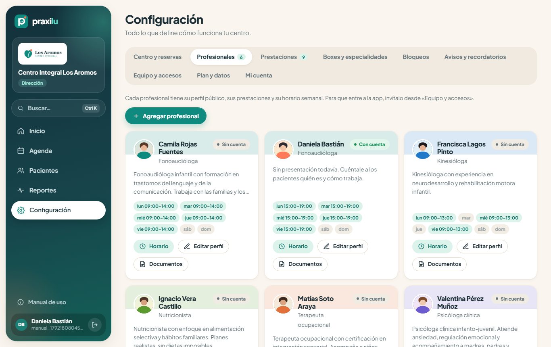Edit profile of Daniela Bastián

tap(343, 246)
